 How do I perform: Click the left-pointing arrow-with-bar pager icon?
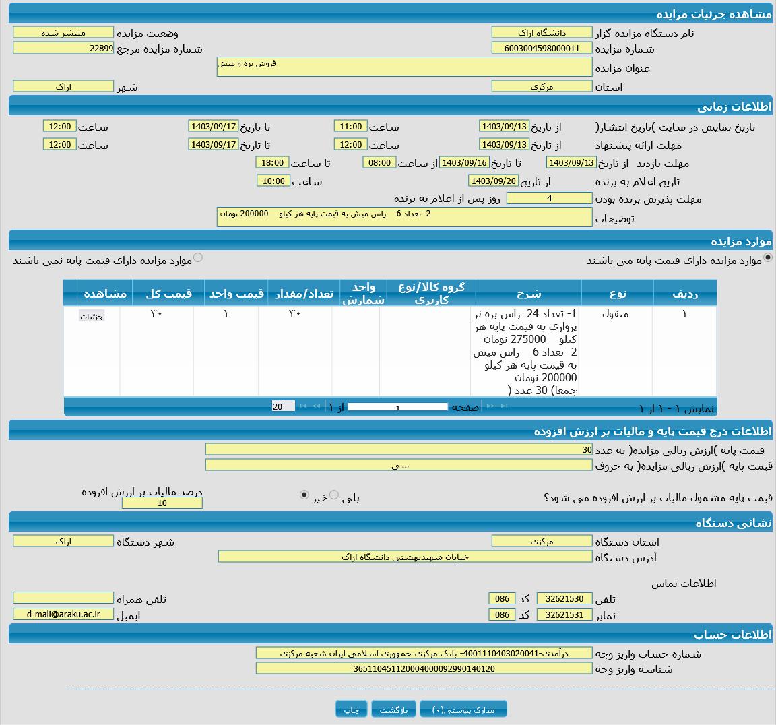[x=303, y=406]
